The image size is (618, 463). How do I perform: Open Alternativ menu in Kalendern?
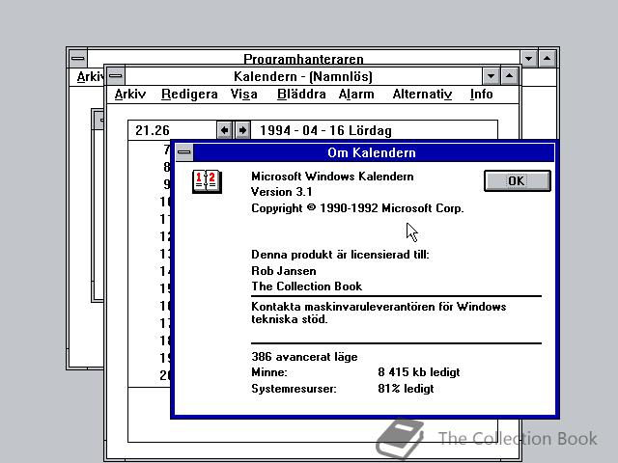(x=422, y=95)
